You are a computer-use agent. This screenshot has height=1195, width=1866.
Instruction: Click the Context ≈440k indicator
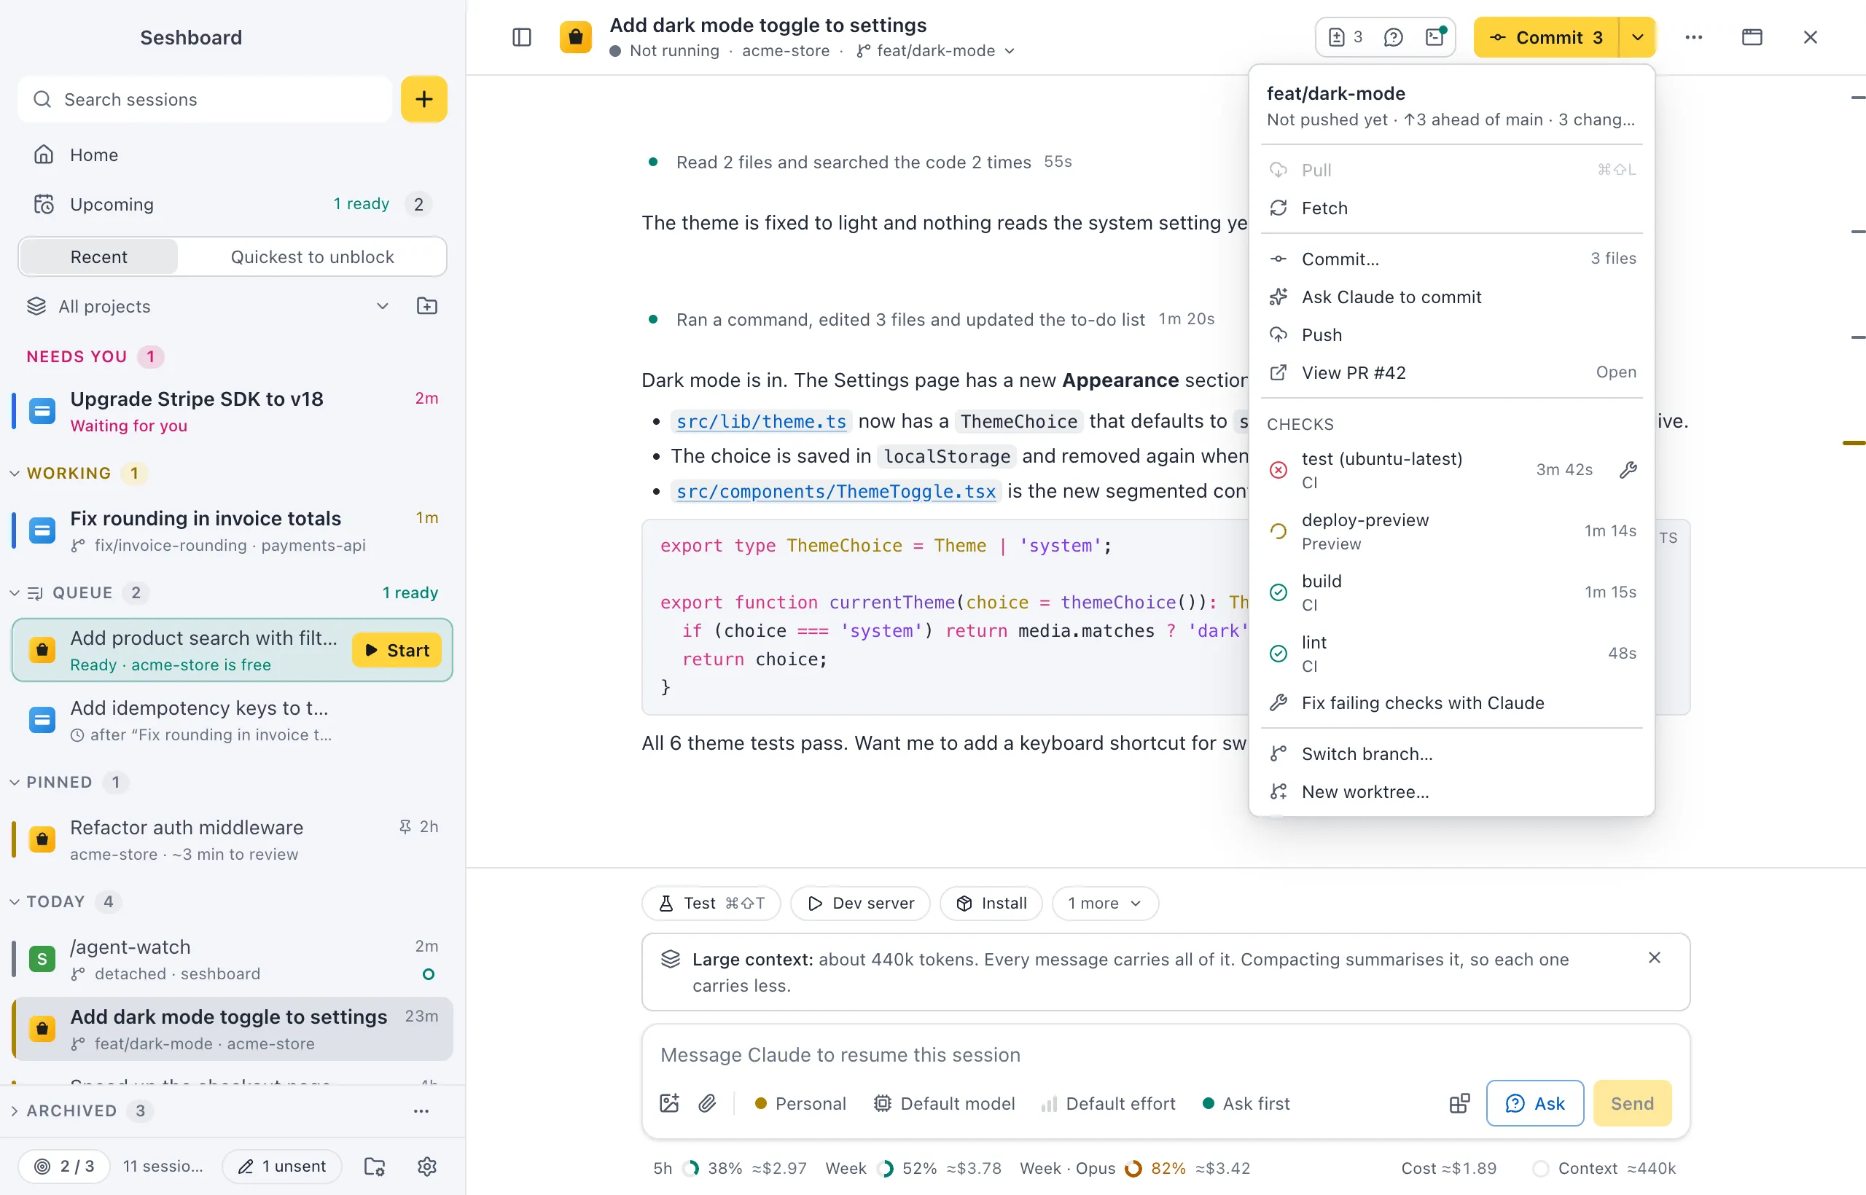(1604, 1169)
